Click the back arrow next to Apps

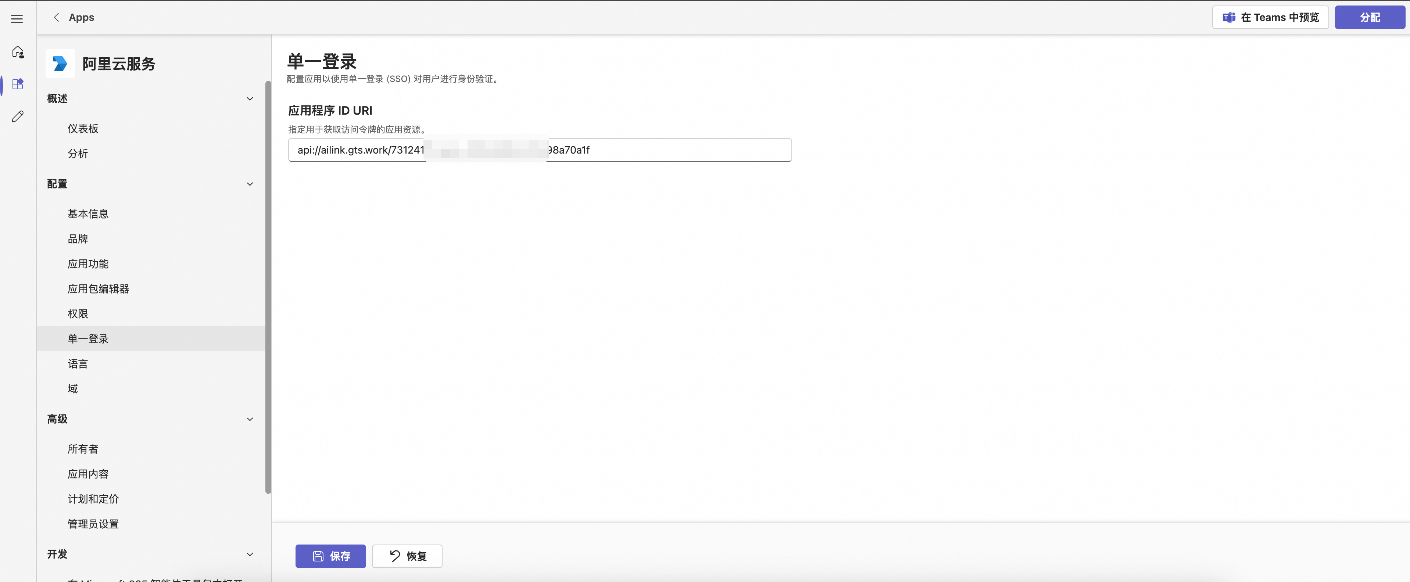point(56,18)
